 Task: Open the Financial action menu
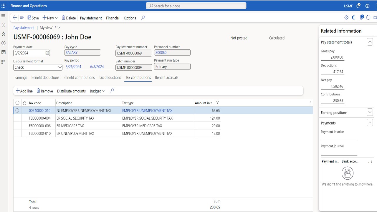pos(113,18)
